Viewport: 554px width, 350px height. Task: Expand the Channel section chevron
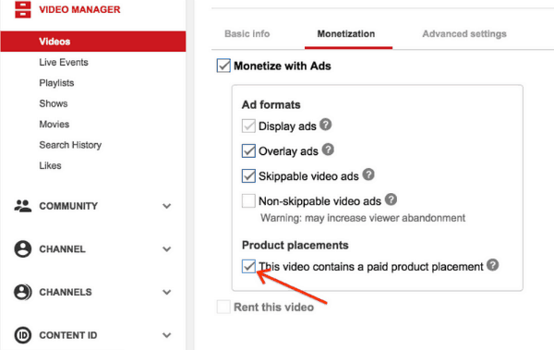pos(167,249)
